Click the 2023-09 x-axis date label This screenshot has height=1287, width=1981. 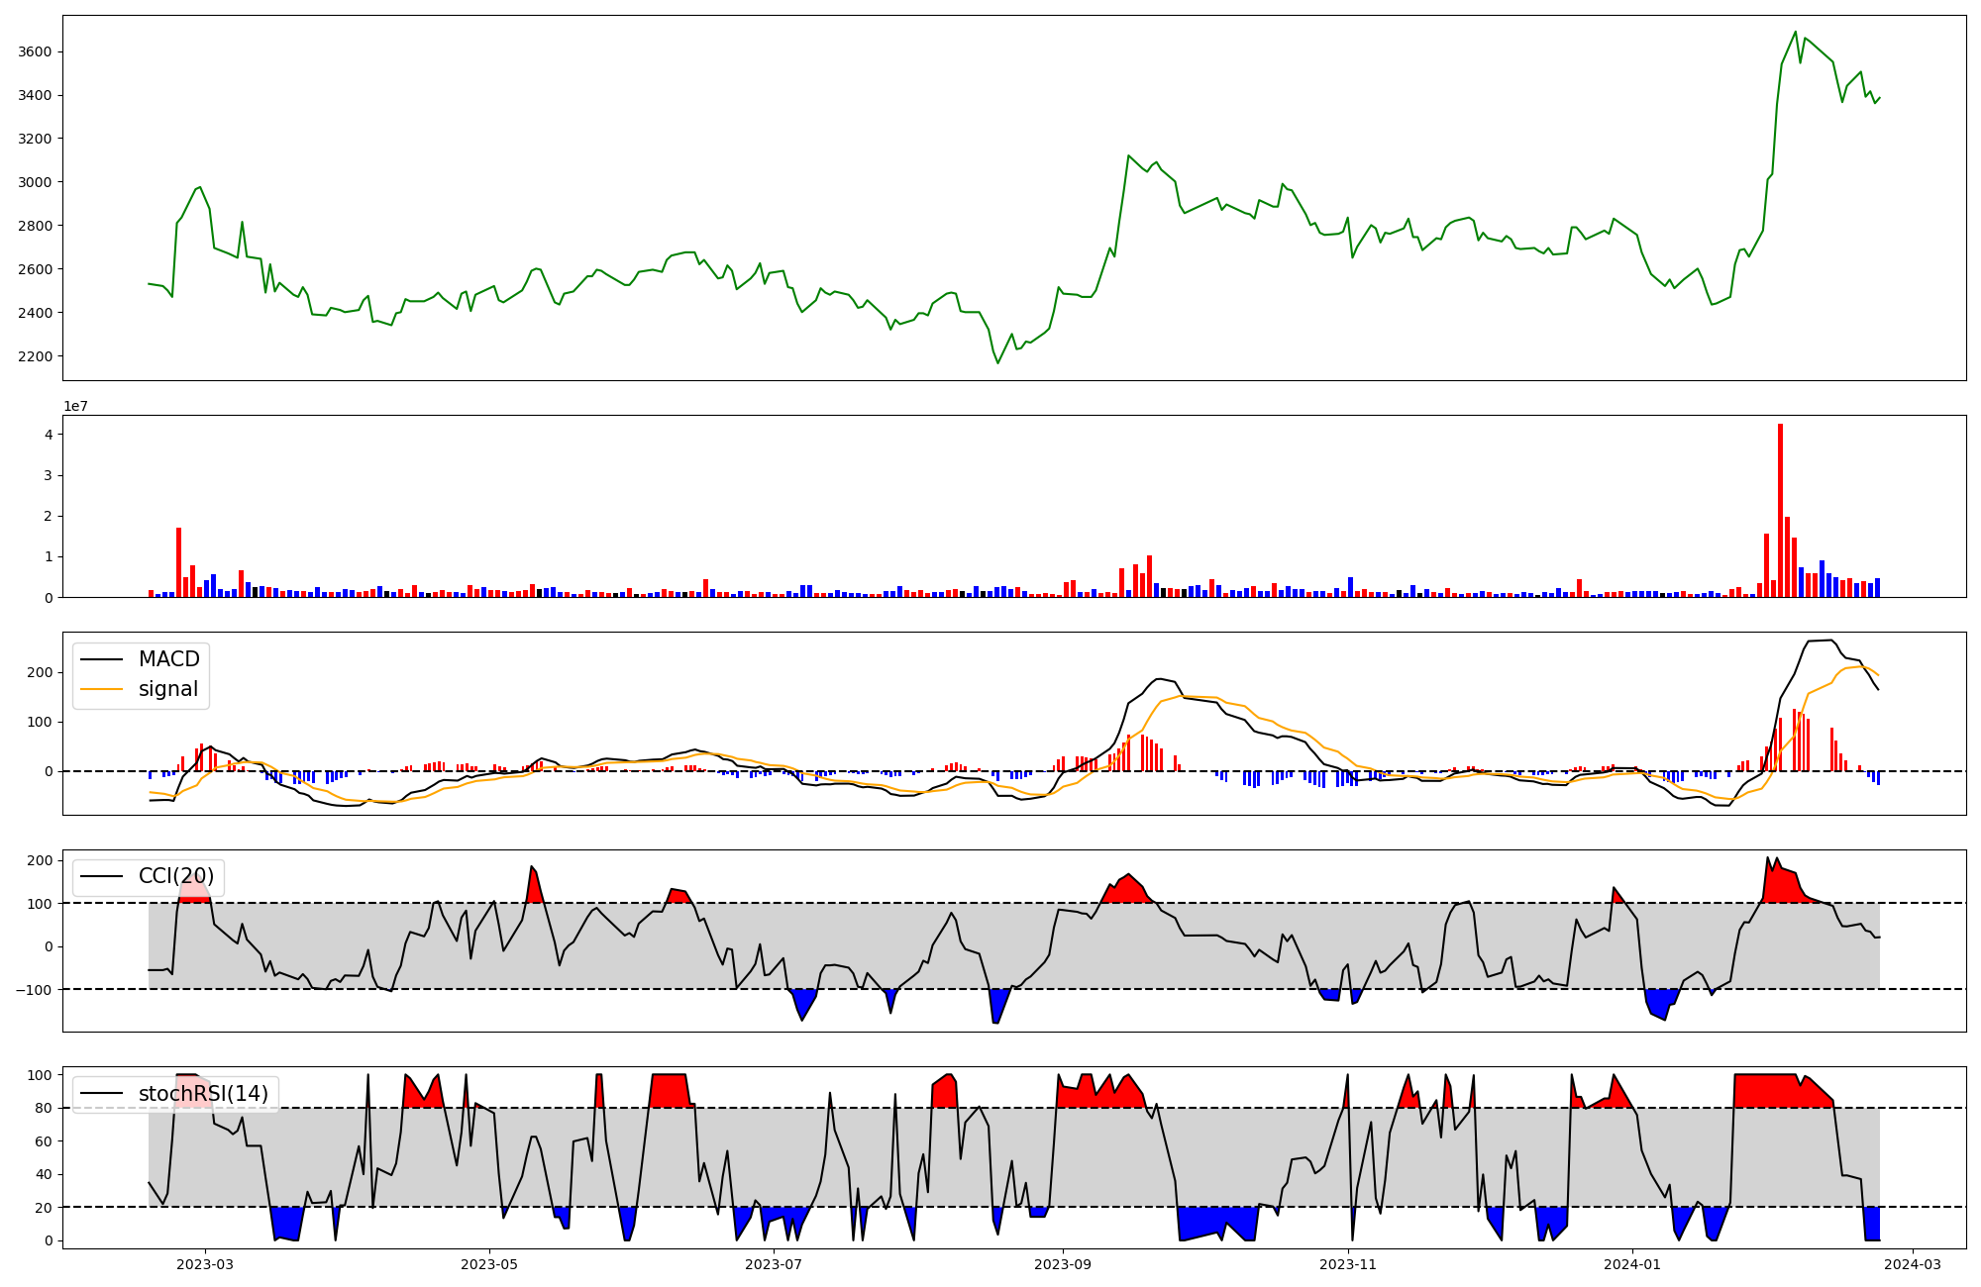tap(1063, 1264)
